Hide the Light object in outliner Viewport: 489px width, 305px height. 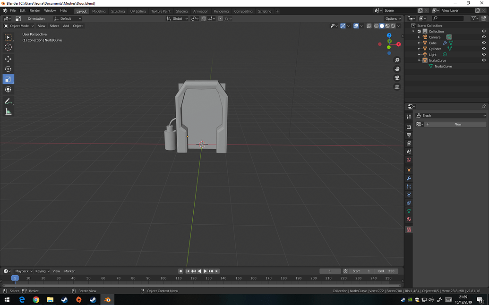tap(484, 54)
